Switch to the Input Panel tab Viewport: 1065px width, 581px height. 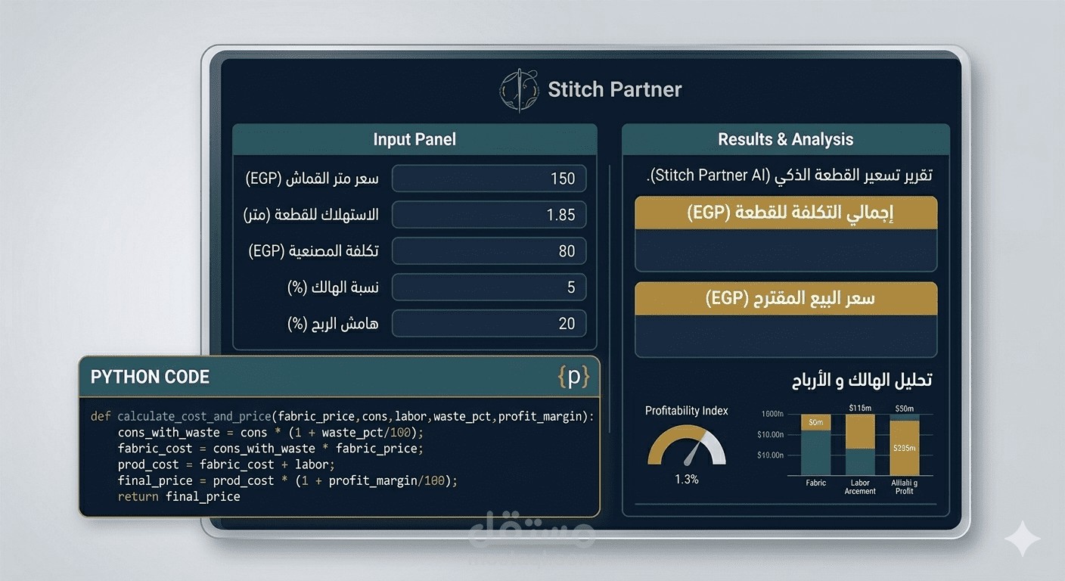point(415,139)
